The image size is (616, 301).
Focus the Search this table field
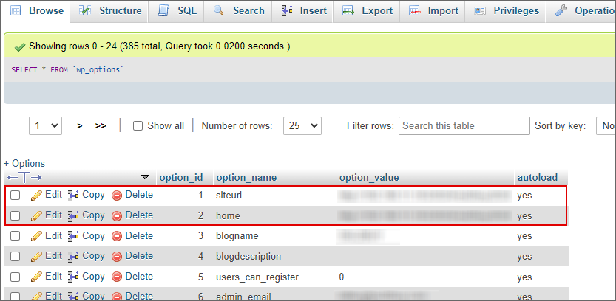464,126
